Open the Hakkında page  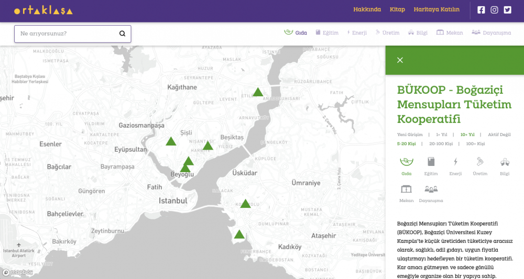tap(367, 9)
